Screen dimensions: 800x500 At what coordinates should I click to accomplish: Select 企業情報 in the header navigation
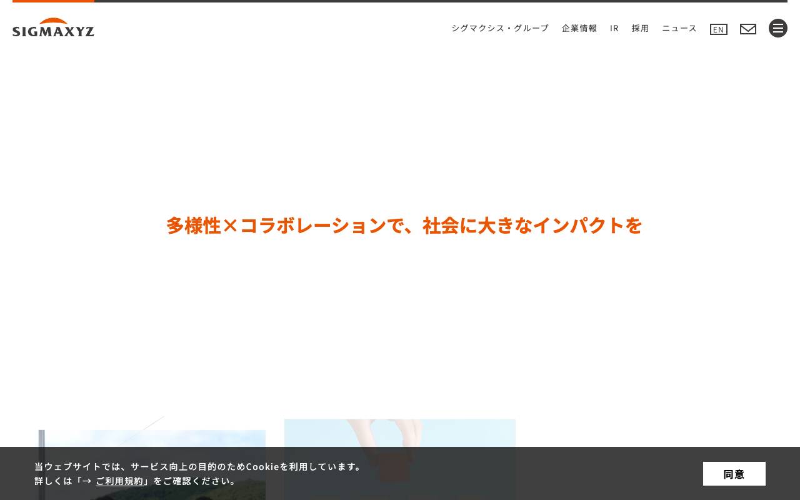tap(579, 27)
